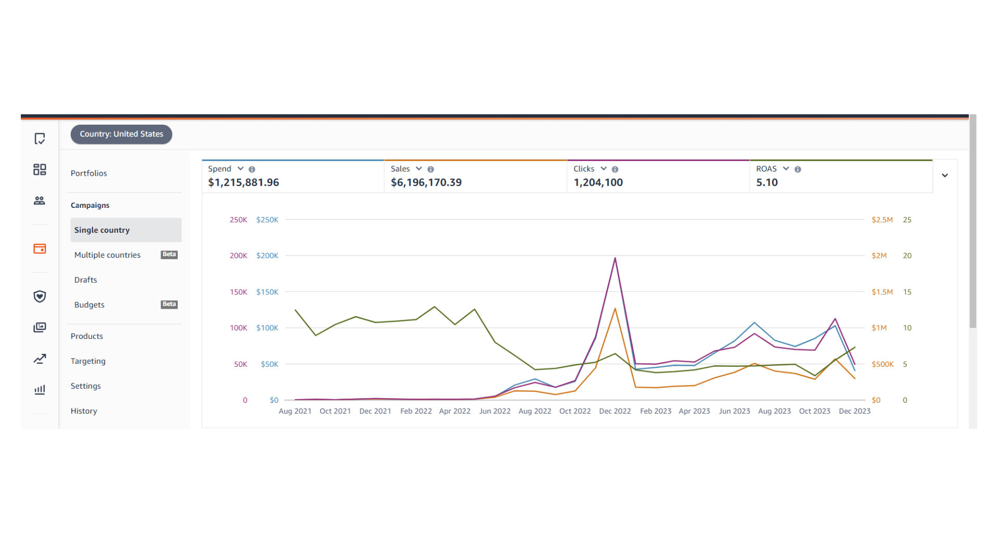The width and height of the screenshot is (998, 543).
Task: Open the Sales metric dropdown
Action: (419, 169)
